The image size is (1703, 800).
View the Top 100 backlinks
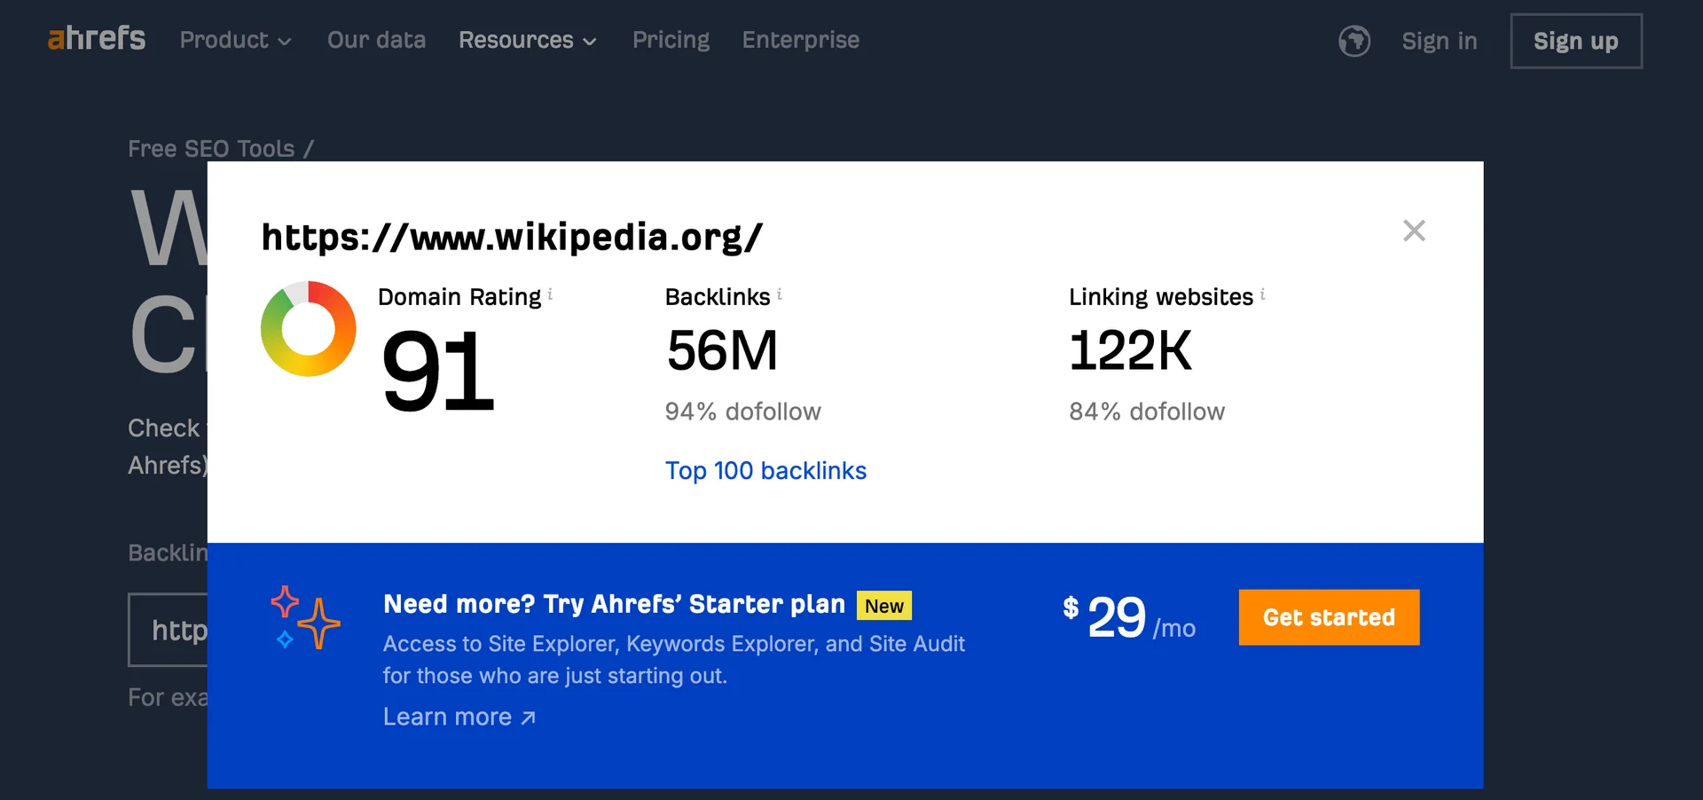point(765,470)
